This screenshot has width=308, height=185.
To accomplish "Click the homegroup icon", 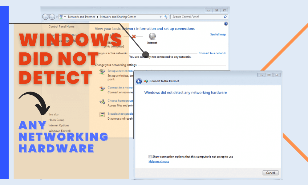I will (102, 102).
